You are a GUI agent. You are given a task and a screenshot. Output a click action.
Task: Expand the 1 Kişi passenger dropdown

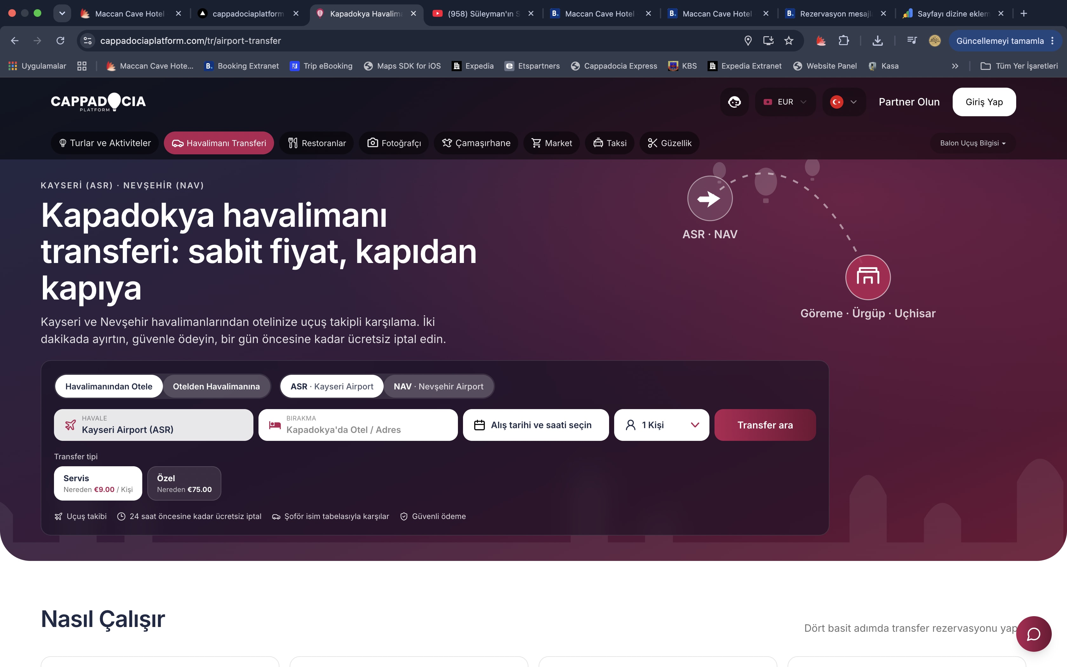click(x=661, y=425)
